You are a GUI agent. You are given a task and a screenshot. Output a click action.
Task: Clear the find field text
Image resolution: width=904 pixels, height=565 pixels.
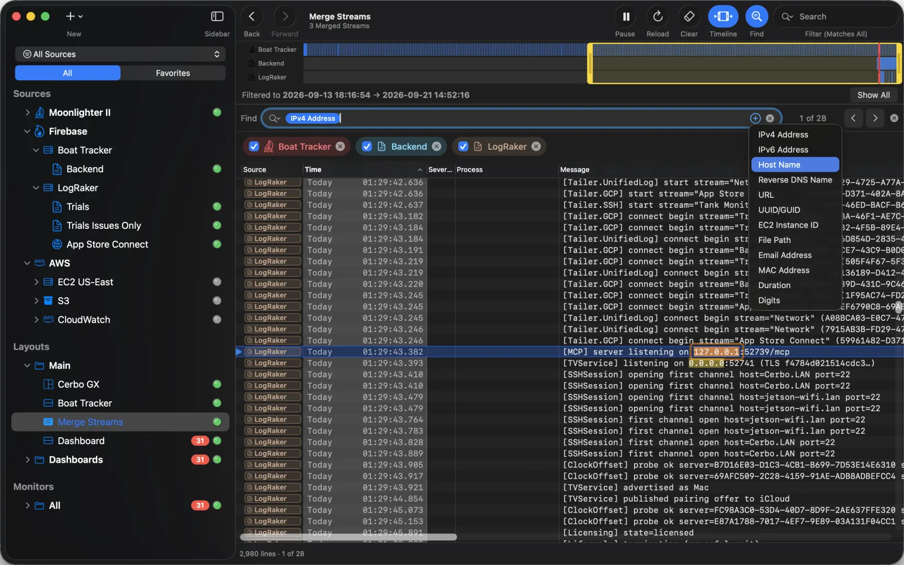click(770, 118)
